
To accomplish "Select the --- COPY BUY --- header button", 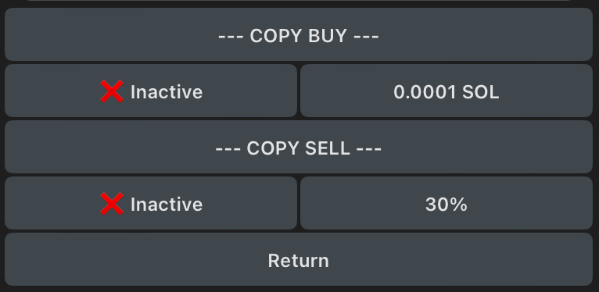I will (299, 34).
